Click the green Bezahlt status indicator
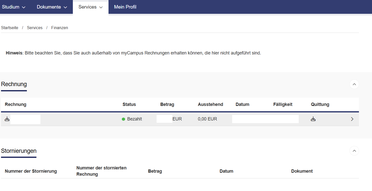The height and width of the screenshot is (191, 372). [123, 119]
